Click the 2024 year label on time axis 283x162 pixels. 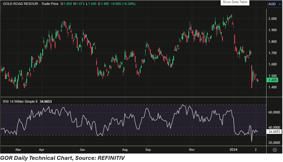[233, 150]
